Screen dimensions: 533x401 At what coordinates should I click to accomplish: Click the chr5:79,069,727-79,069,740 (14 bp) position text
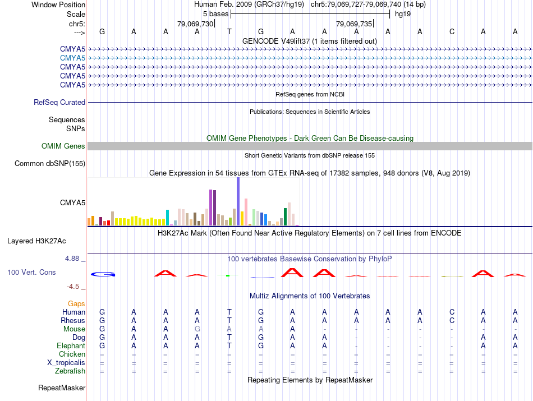[x=368, y=4]
